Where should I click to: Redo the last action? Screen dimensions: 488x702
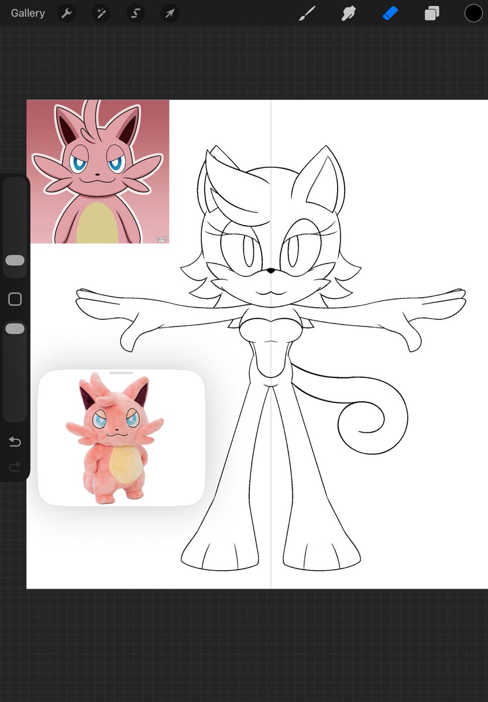click(x=15, y=466)
